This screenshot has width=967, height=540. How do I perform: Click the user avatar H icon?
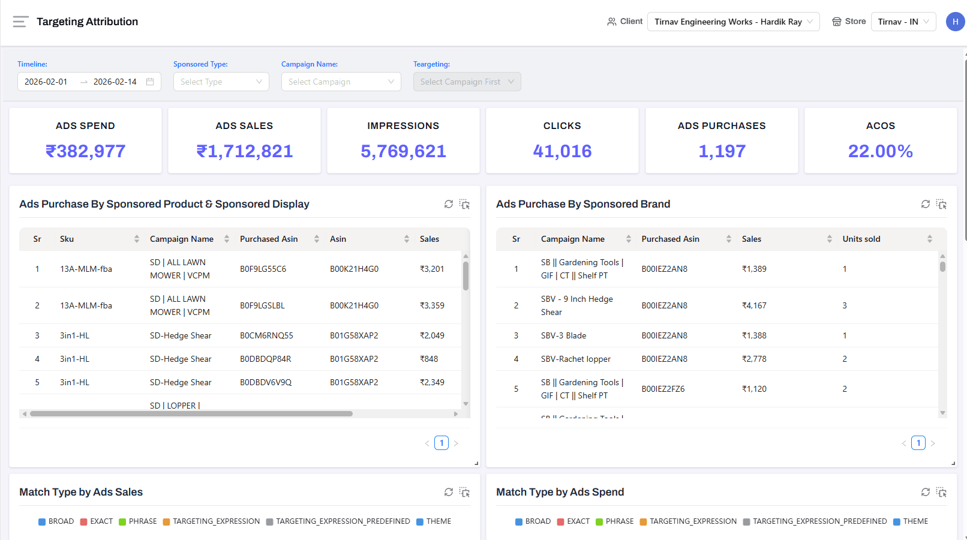point(955,22)
